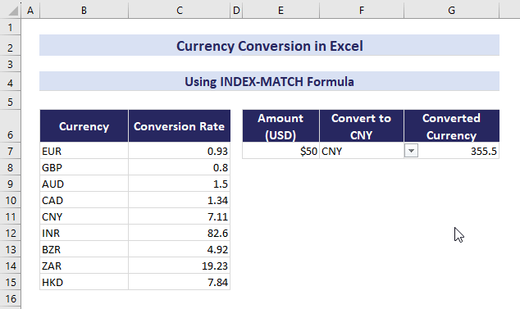This screenshot has width=520, height=309.
Task: Click the 'Amount (USD)' header cell
Action: [281, 126]
